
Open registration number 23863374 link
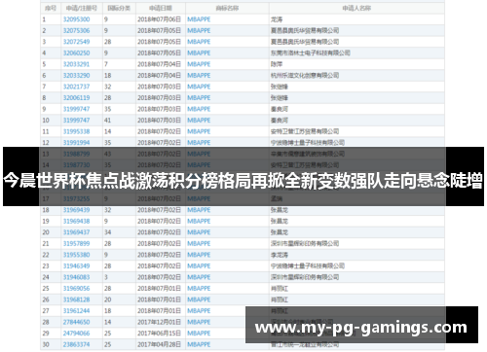76,344
